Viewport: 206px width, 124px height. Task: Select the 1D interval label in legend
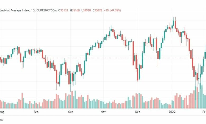click(x=33, y=10)
